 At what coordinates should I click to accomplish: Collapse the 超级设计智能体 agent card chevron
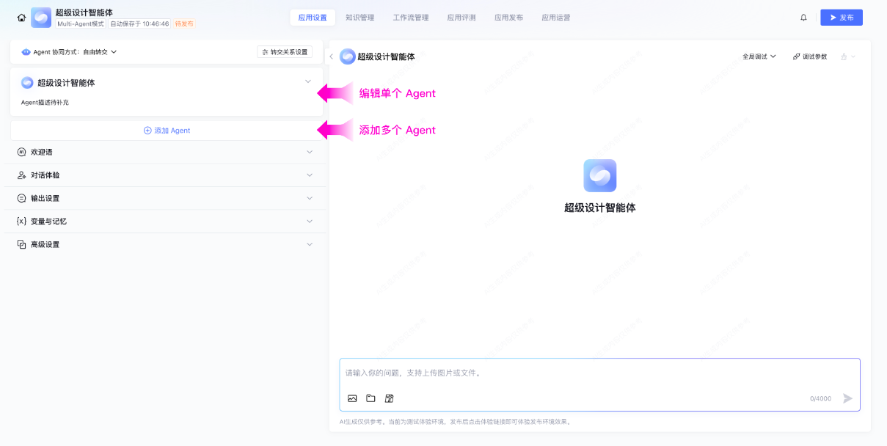tap(308, 81)
